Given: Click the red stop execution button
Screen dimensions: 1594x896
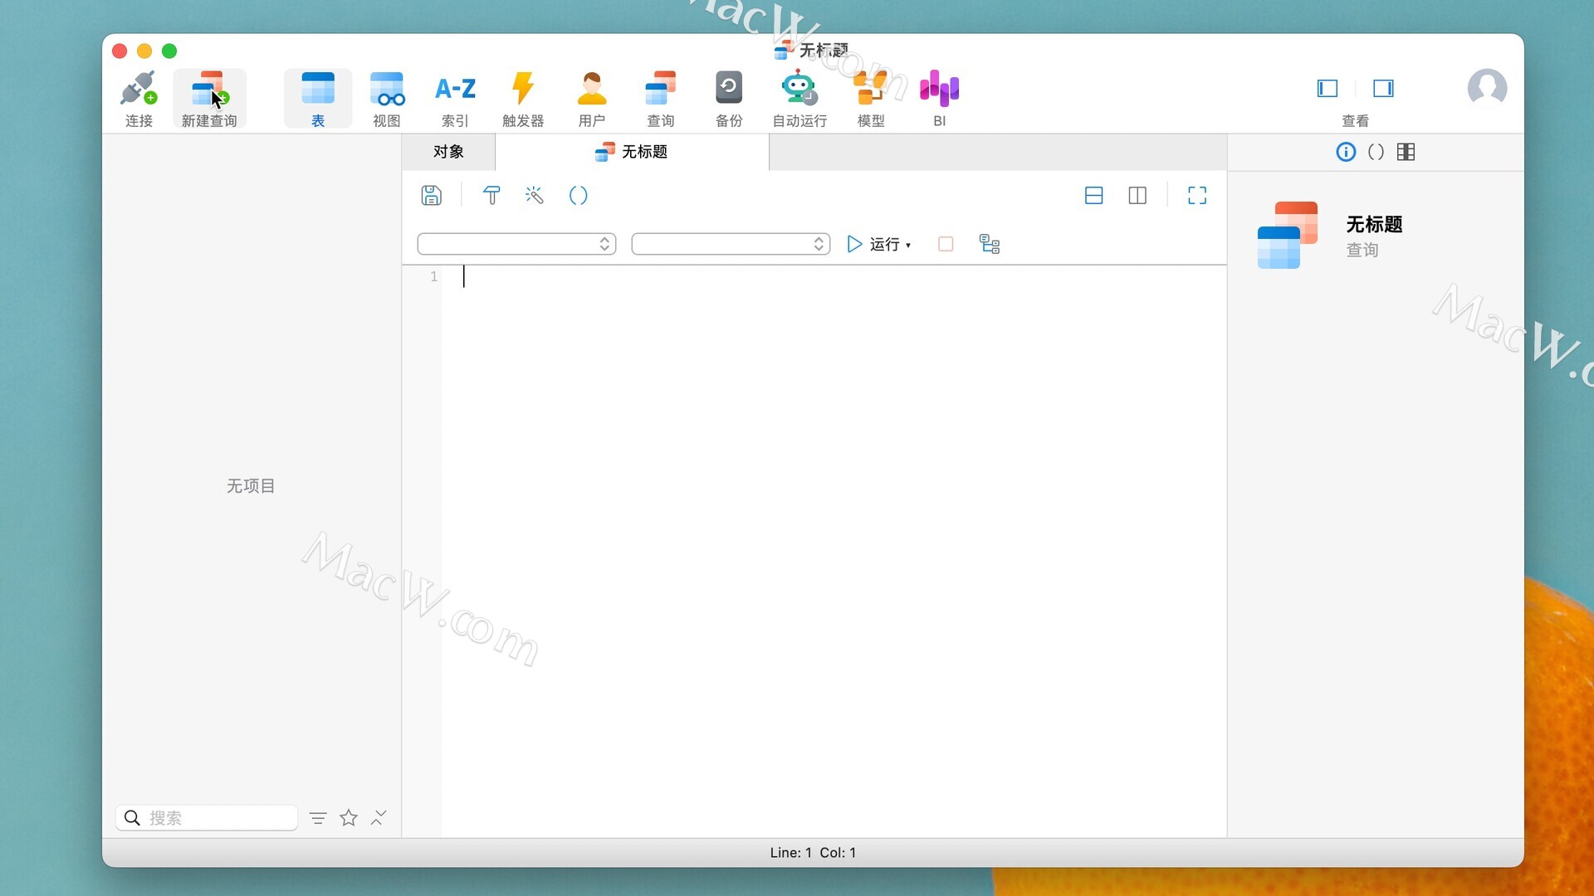Looking at the screenshot, I should (x=946, y=244).
